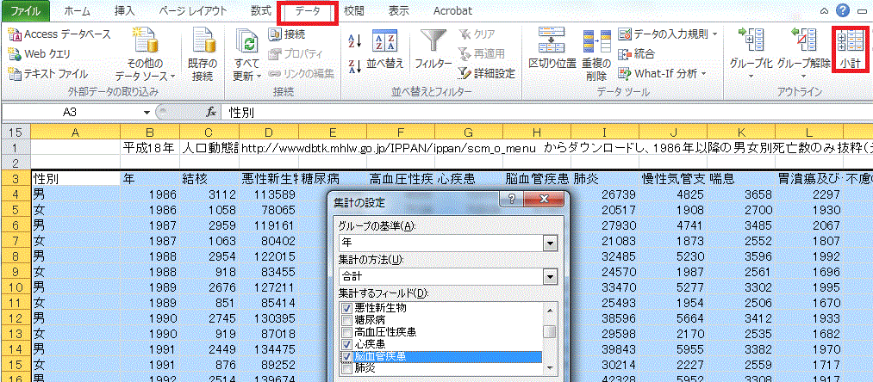Check the 糖尿病 checkbox

(346, 319)
